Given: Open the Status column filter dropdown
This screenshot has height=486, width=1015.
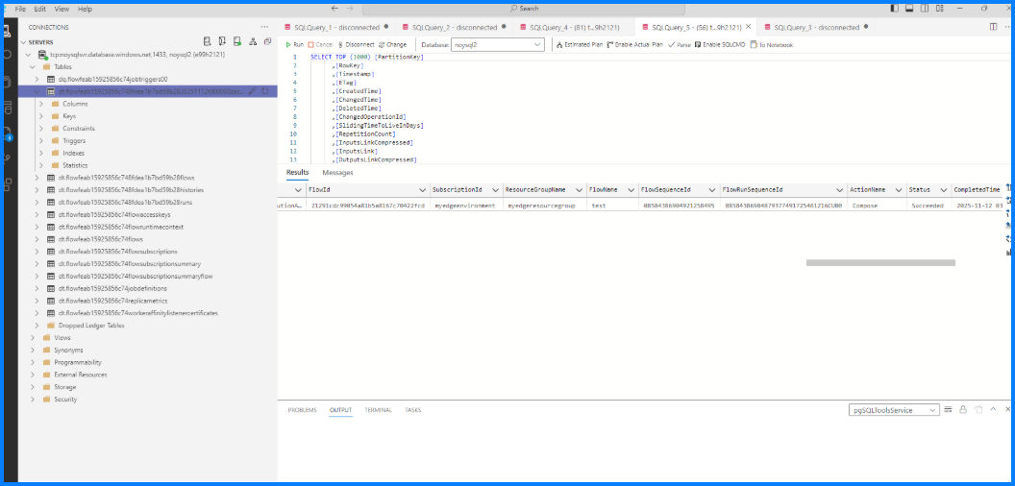Looking at the screenshot, I should coord(943,189).
